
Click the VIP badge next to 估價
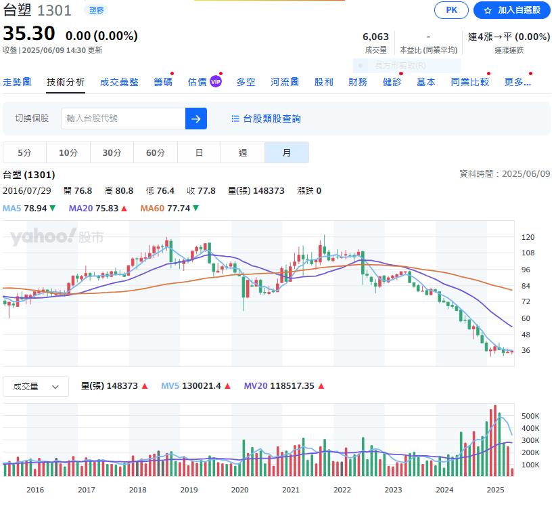[x=216, y=82]
